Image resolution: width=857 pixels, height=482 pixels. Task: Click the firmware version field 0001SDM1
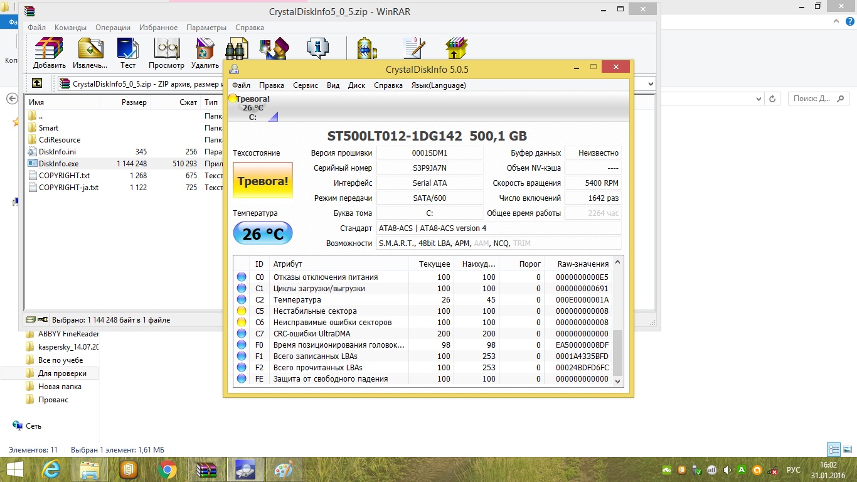coord(430,153)
